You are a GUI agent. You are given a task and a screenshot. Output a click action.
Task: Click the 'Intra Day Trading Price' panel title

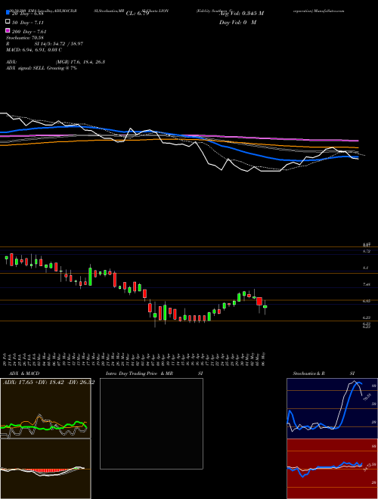point(132,373)
